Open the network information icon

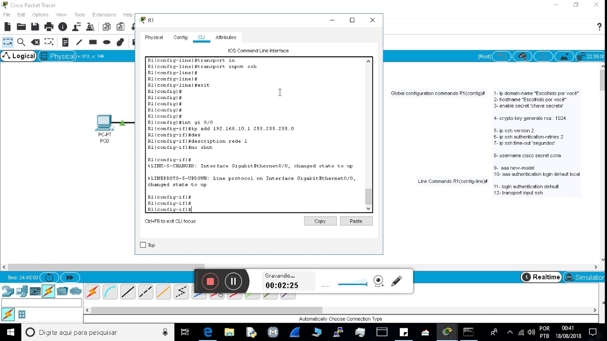tap(63, 27)
